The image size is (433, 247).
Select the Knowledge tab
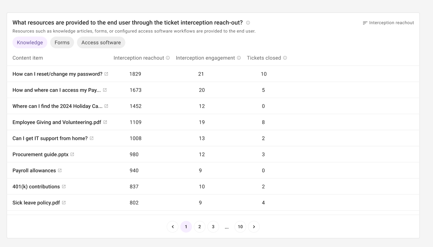click(30, 42)
